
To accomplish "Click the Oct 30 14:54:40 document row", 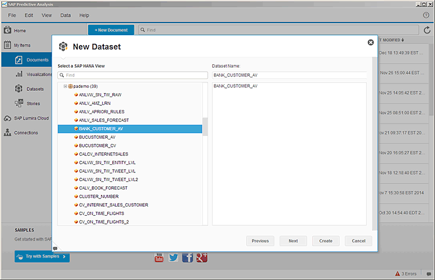I will 403,213.
